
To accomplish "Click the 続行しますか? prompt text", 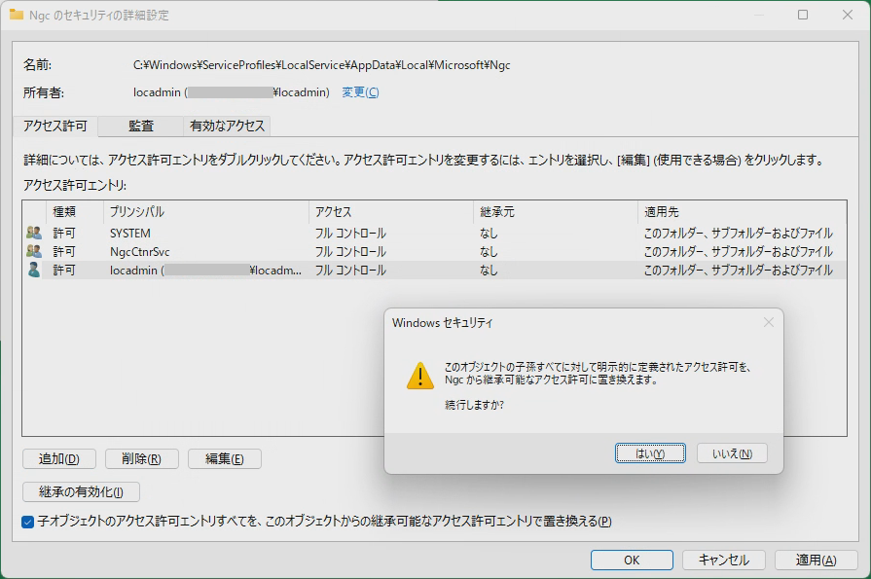I will point(474,405).
